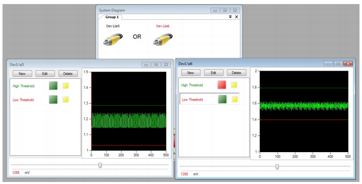This screenshot has width=362, height=184.
Task: Click Delete in the Dev1/ai6 window
Action: pyautogui.click(x=236, y=73)
